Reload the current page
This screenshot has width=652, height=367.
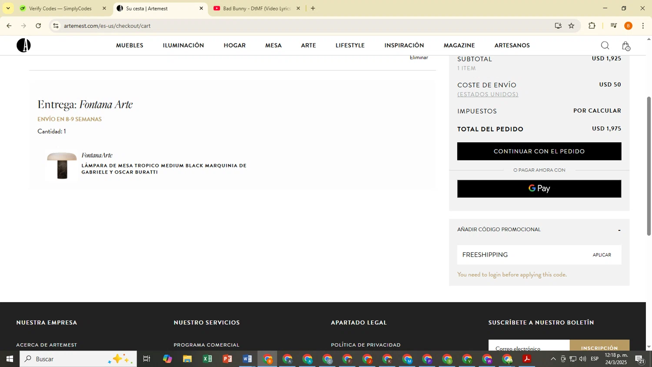point(38,26)
